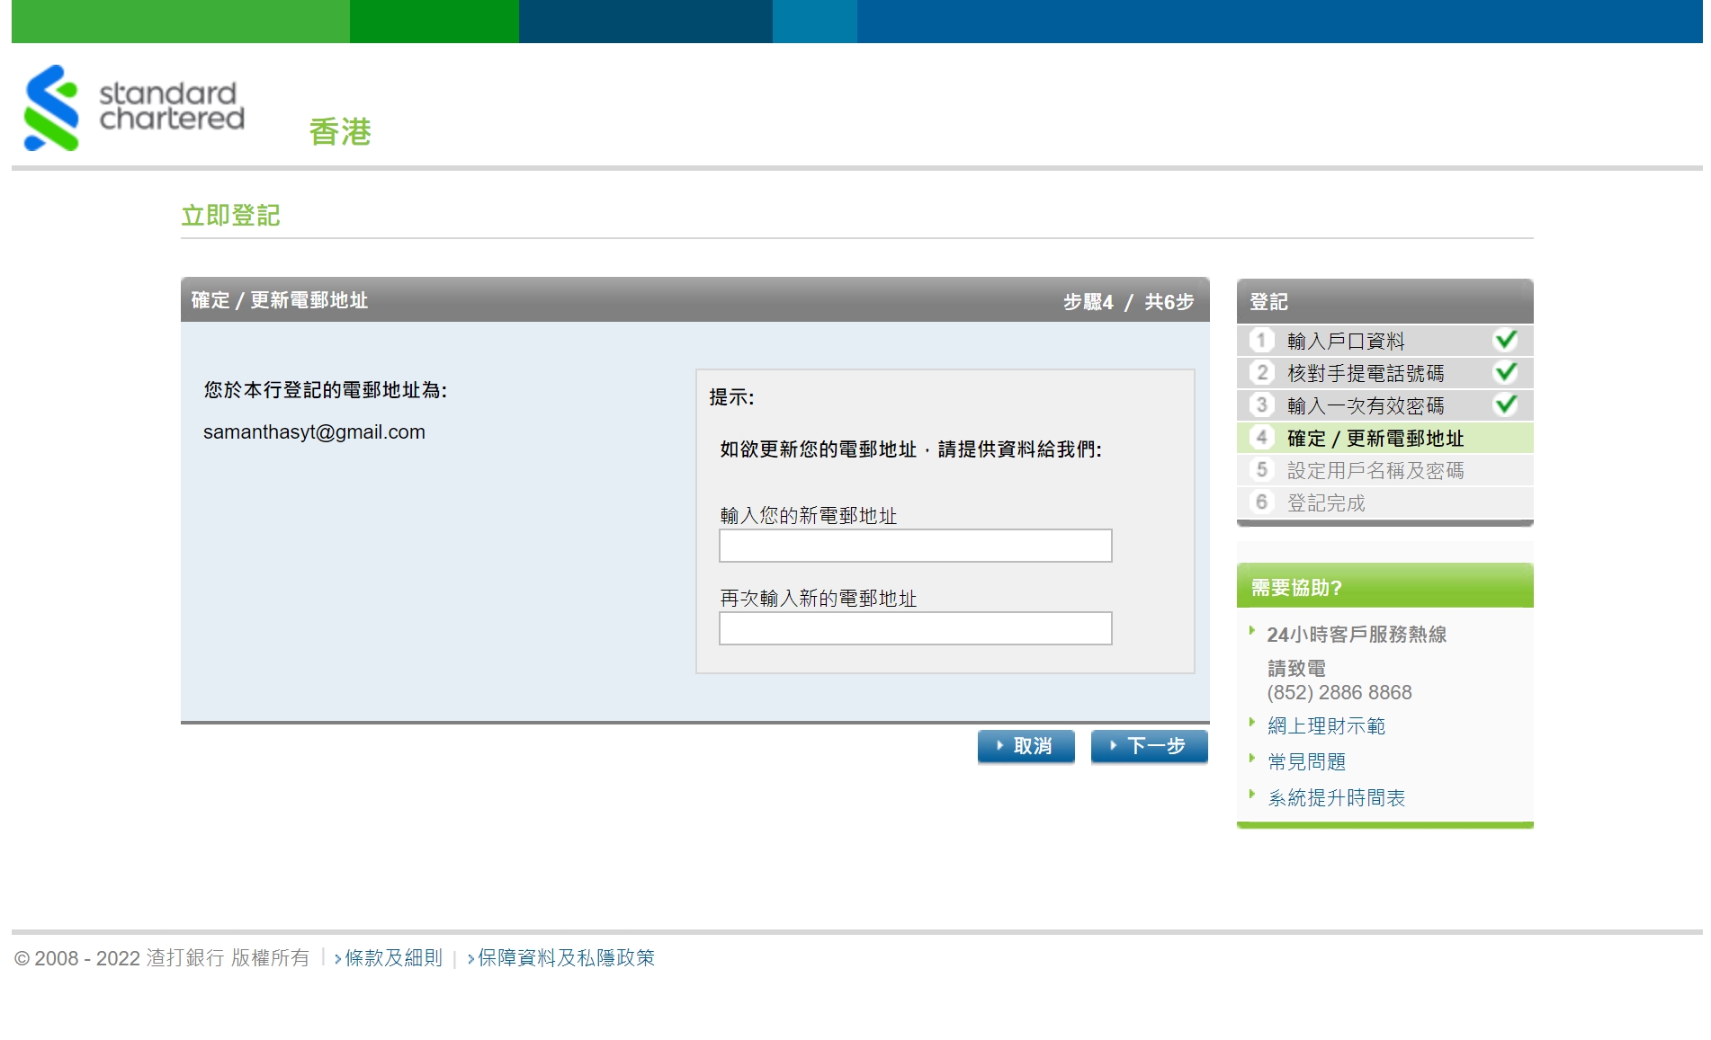Focus the 輸入您的新電郵地址 input field

[x=915, y=546]
